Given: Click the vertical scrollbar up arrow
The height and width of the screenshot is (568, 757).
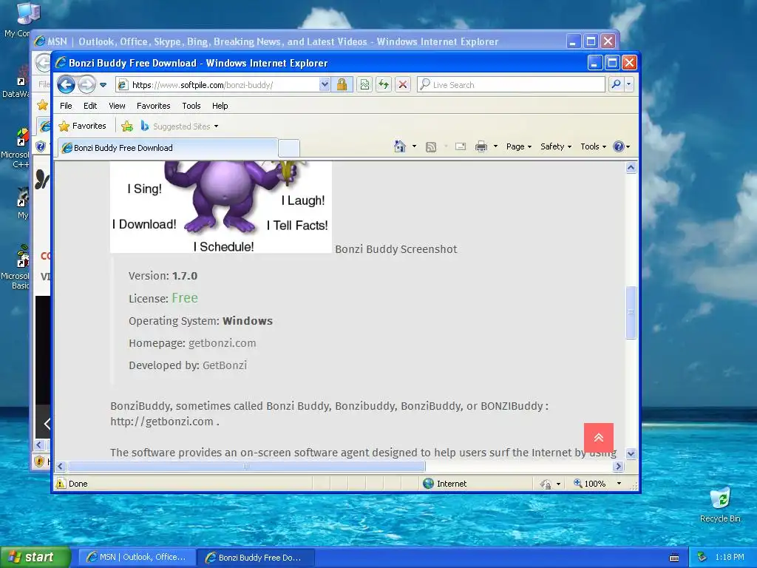Looking at the screenshot, I should click(x=631, y=168).
